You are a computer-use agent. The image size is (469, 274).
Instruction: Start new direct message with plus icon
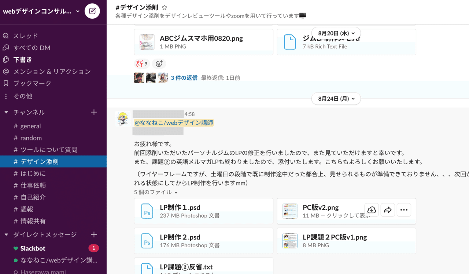[x=94, y=234]
